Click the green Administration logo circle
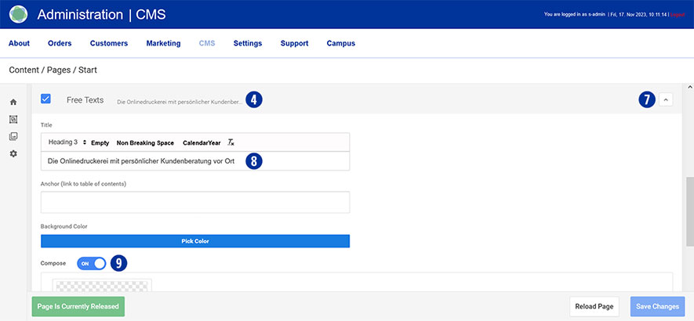 click(18, 14)
